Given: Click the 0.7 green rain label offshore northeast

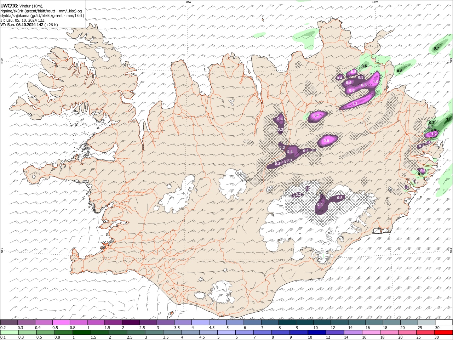Looking at the screenshot, I should (x=436, y=48).
